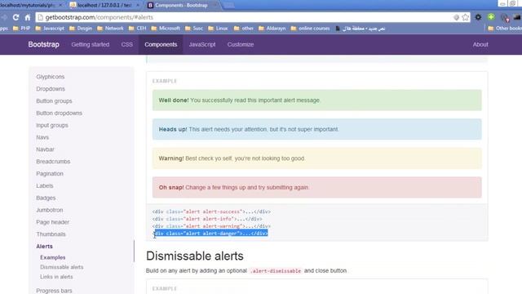522x294 pixels.
Task: Jump to Navs in the sidebar
Action: pos(42,137)
